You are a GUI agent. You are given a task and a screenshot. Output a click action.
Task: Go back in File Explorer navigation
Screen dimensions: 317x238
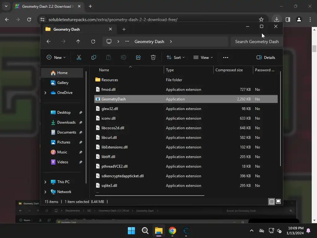[49, 42]
